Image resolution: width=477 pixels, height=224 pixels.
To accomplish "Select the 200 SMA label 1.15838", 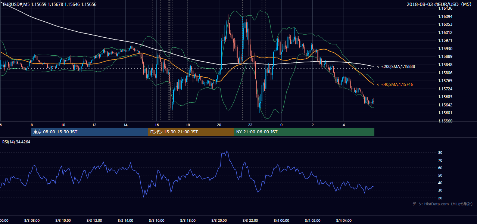I will [x=396, y=66].
